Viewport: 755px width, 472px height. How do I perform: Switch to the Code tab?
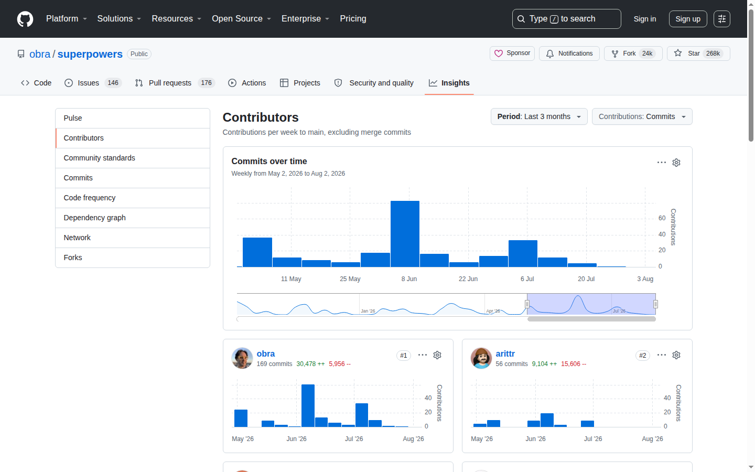click(x=36, y=83)
